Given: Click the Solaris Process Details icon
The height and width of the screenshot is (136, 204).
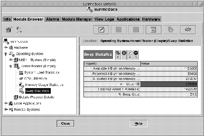Looking at the screenshot, I should [16, 97].
